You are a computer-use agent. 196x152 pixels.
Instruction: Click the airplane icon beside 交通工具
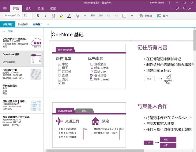(59, 121)
